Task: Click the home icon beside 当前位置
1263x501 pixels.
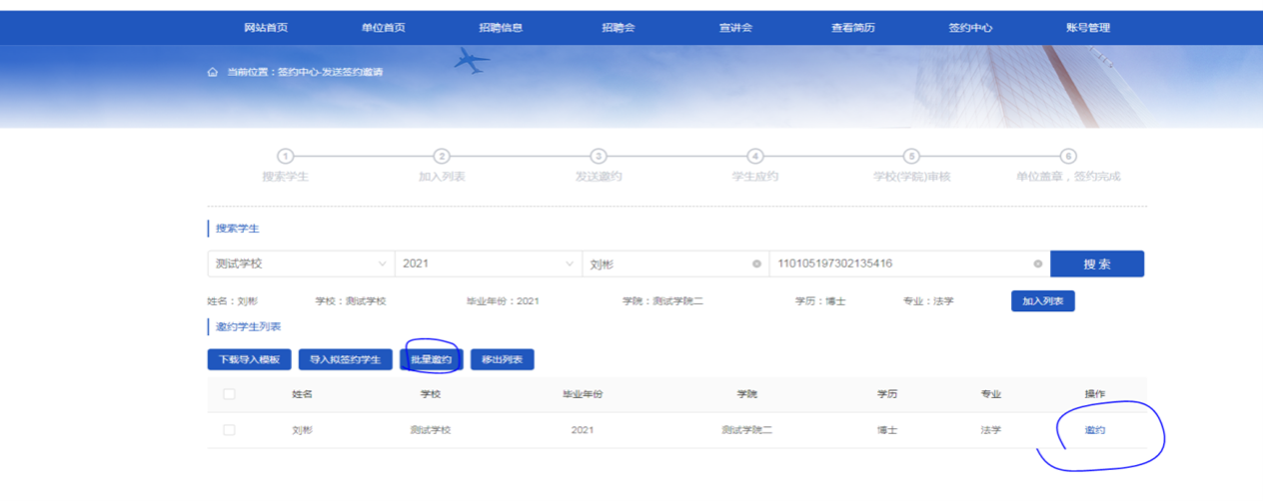Action: click(x=213, y=73)
